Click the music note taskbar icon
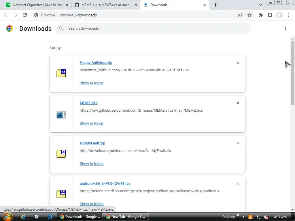Screen dimensions: 295x221 click(x=50, y=217)
